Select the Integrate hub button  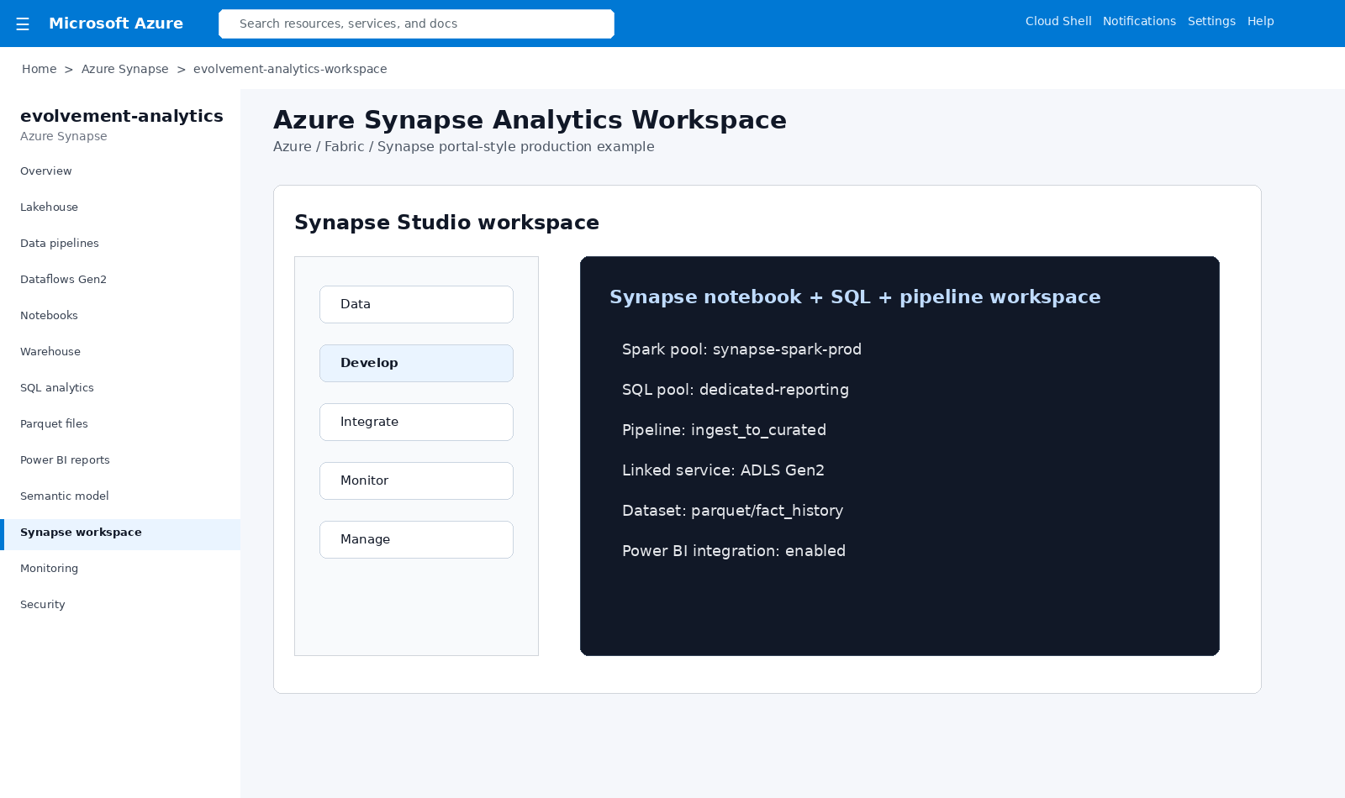point(416,422)
